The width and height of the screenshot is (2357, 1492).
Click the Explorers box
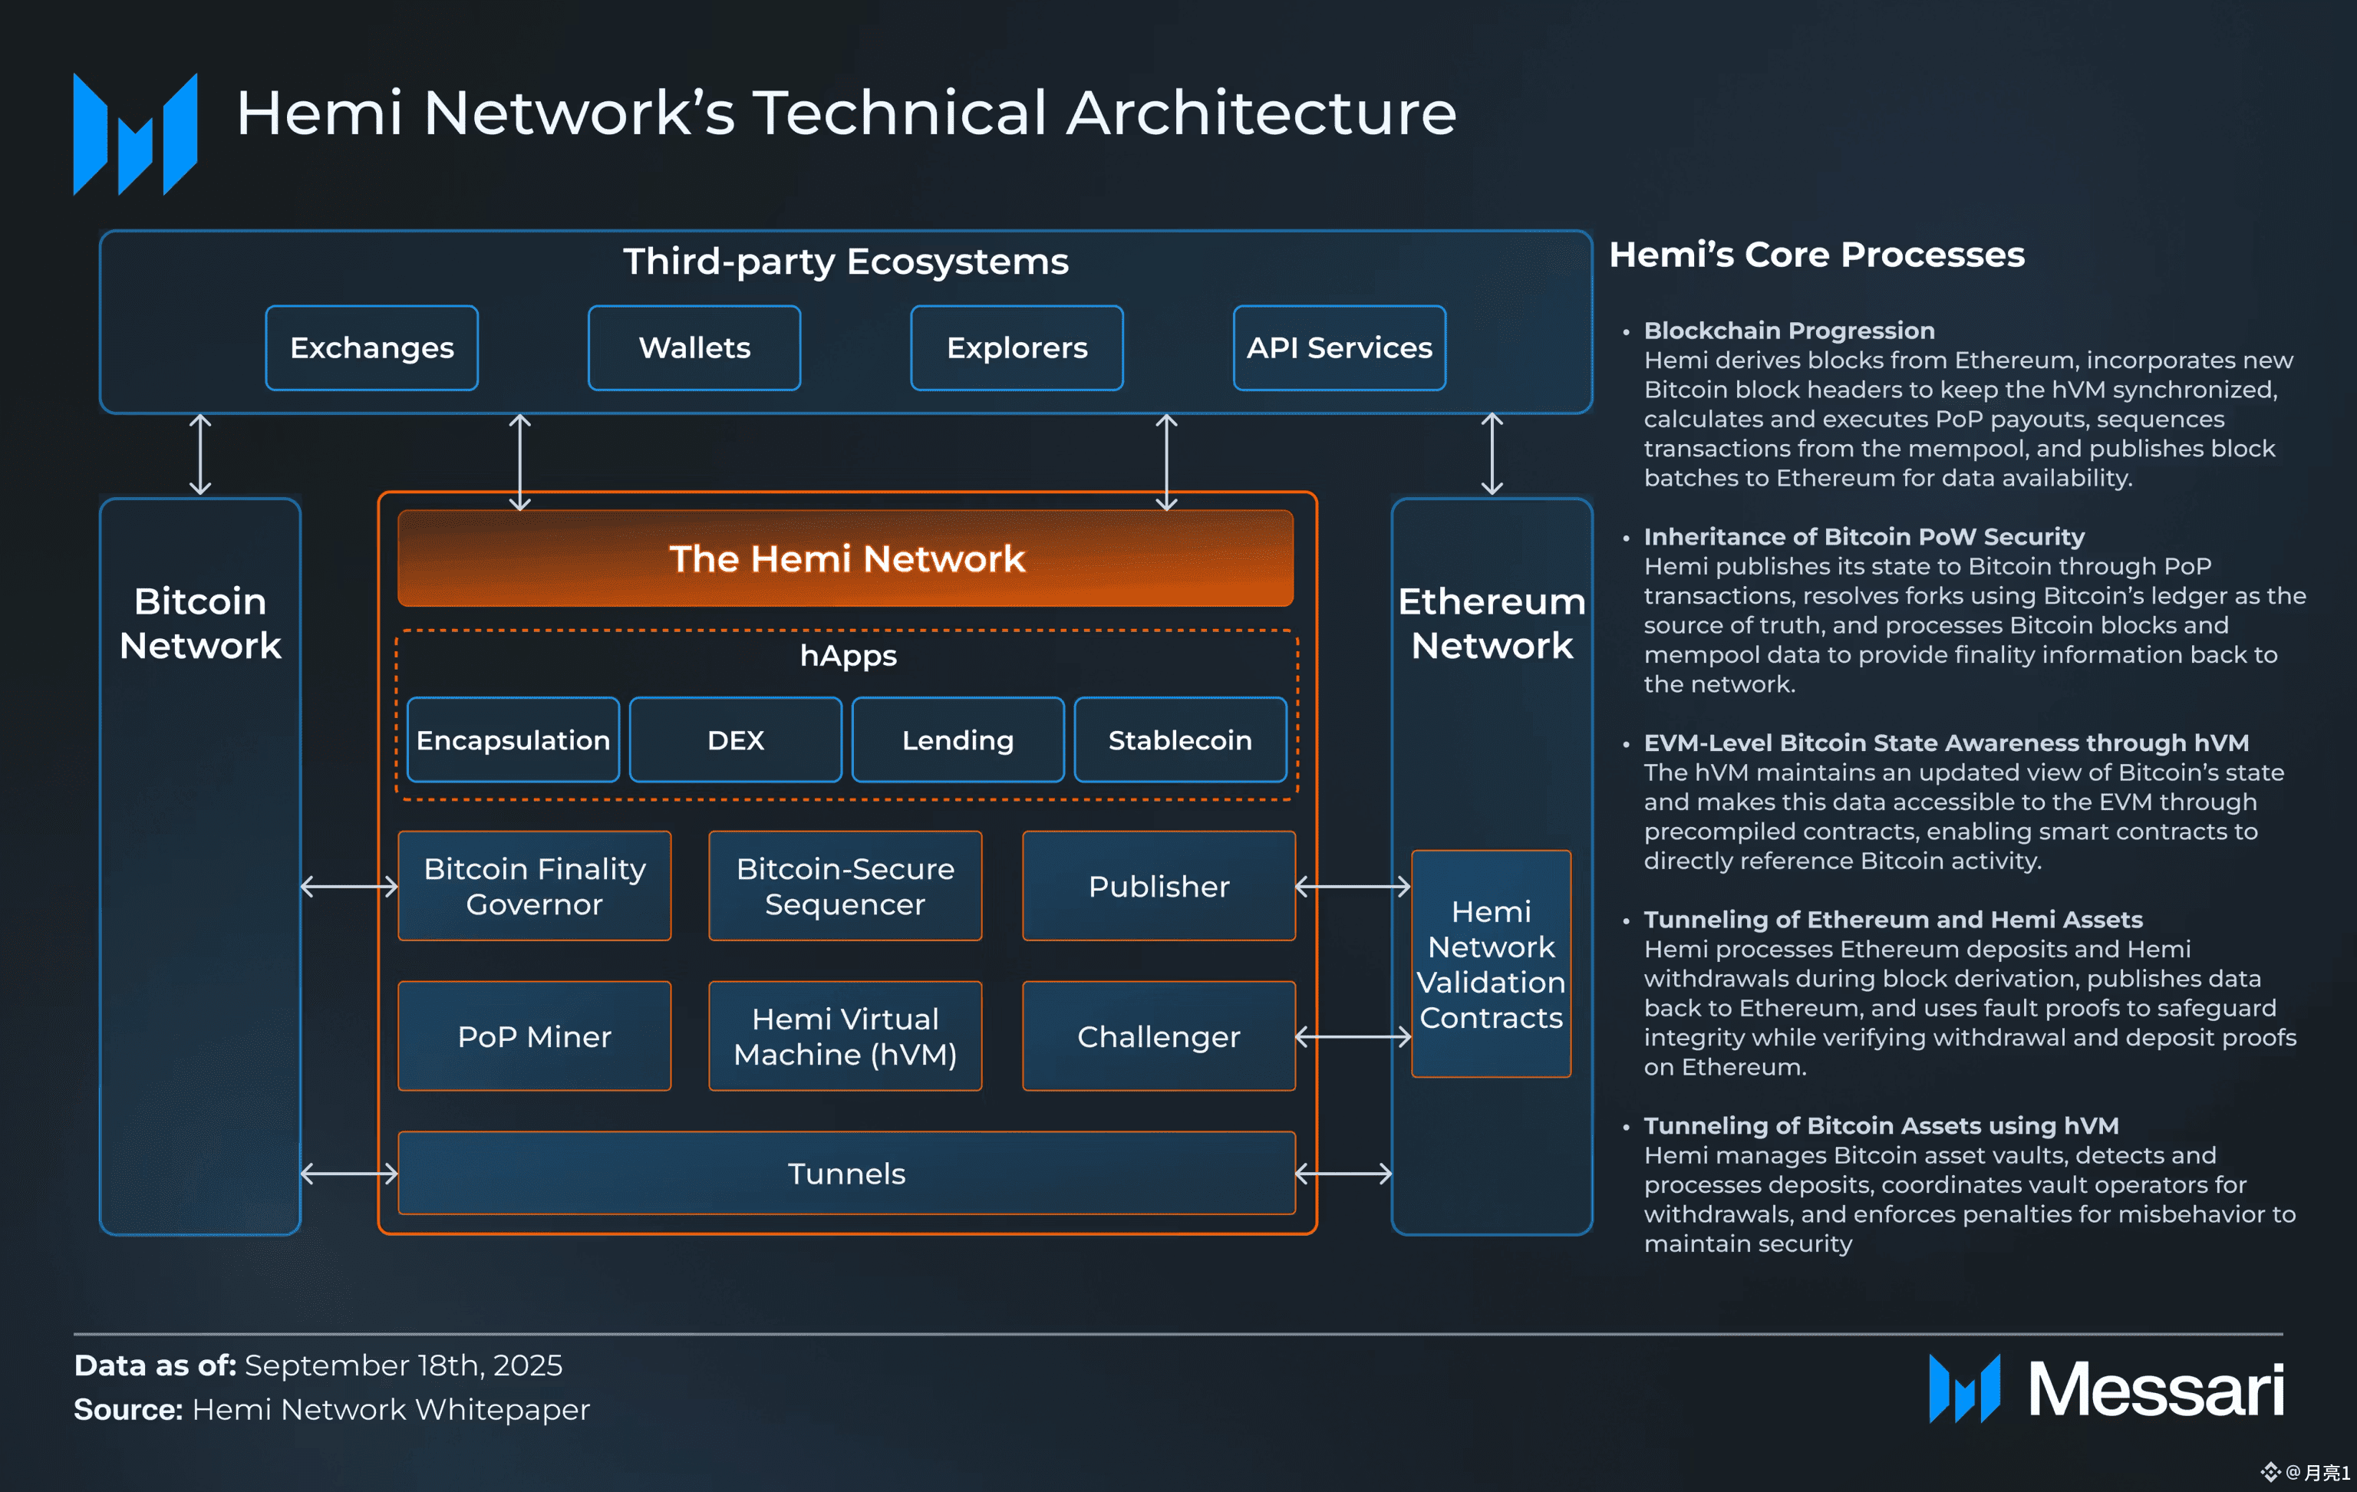point(1017,348)
